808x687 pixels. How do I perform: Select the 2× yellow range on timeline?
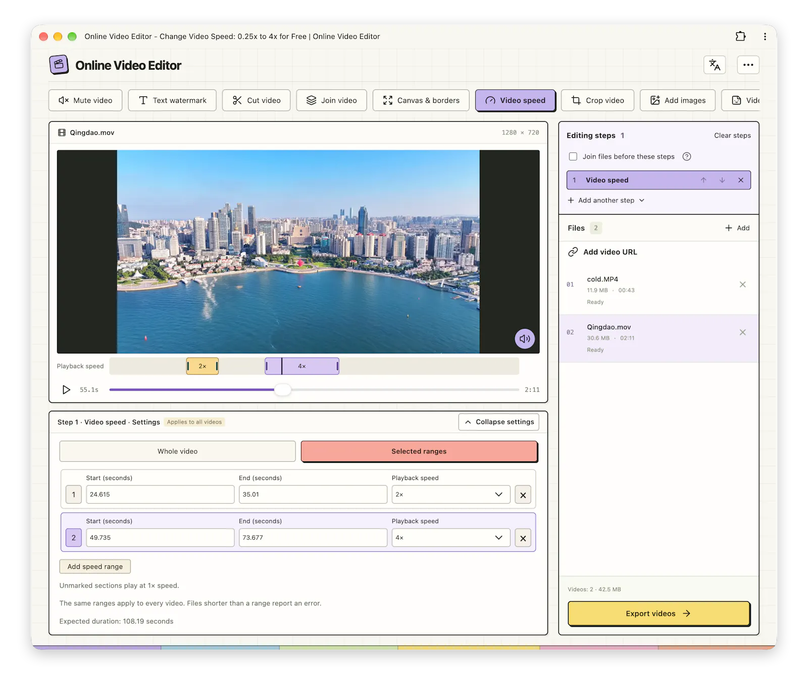click(203, 366)
